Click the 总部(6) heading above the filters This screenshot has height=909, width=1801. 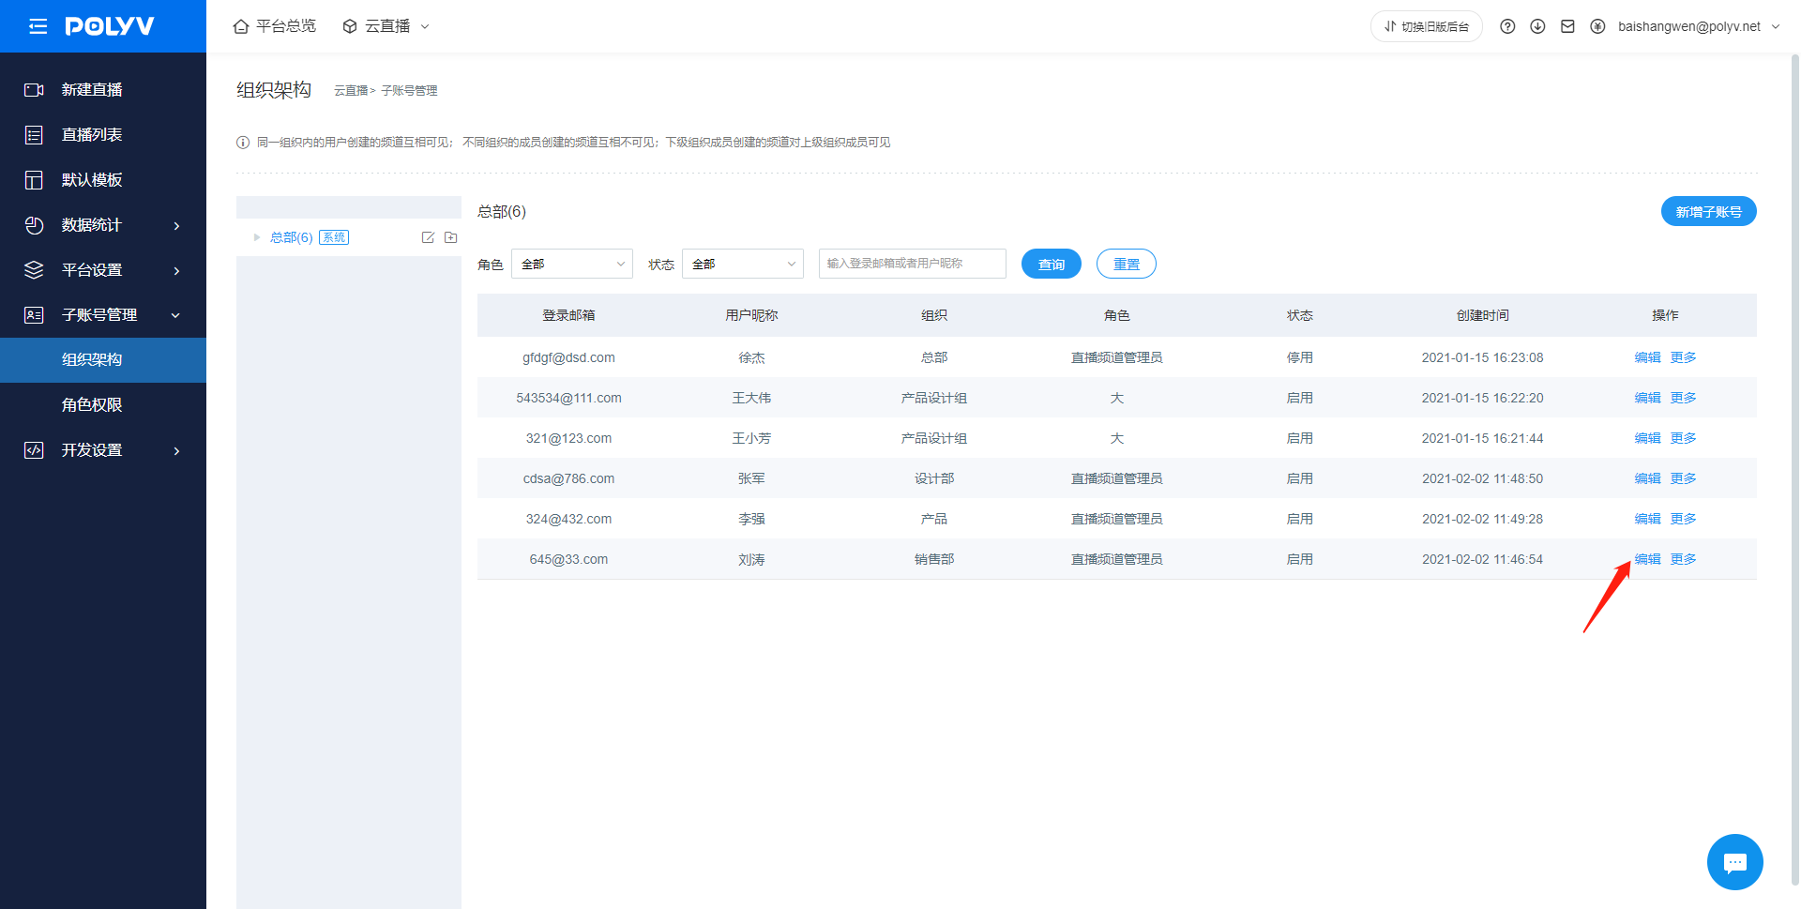pos(502,211)
